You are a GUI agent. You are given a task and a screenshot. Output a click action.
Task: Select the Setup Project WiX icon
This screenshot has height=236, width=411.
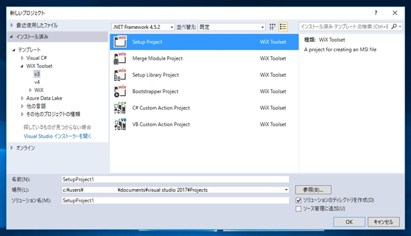pyautogui.click(x=120, y=42)
